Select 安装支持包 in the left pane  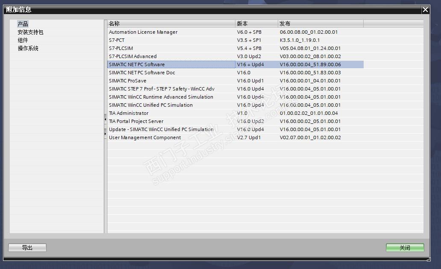[x=30, y=32]
